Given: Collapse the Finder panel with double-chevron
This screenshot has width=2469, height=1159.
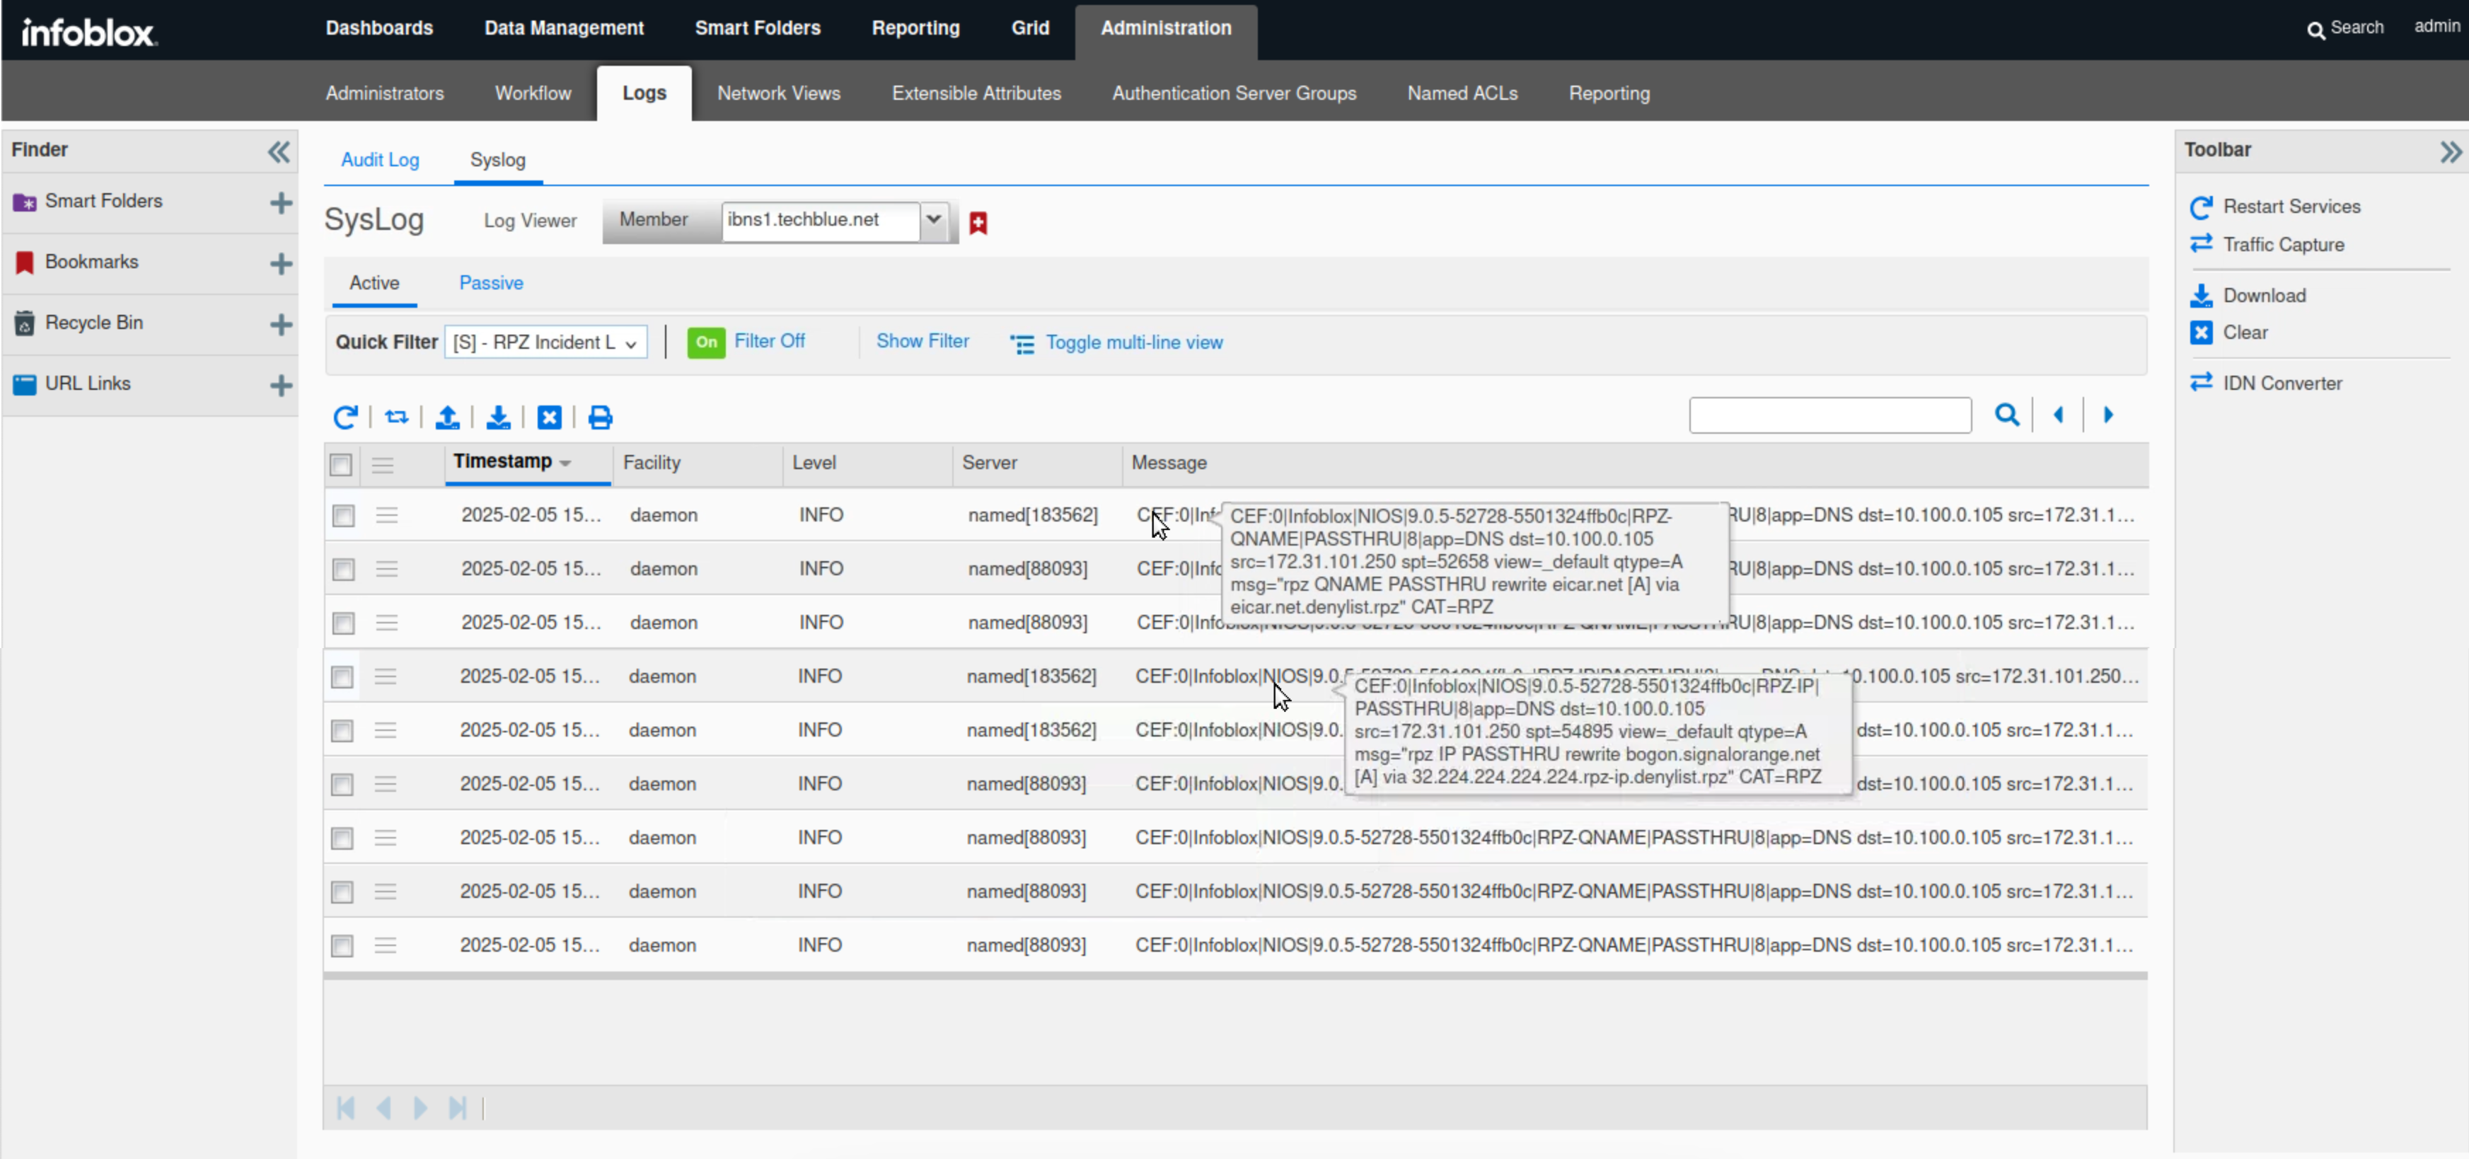Looking at the screenshot, I should 279,151.
